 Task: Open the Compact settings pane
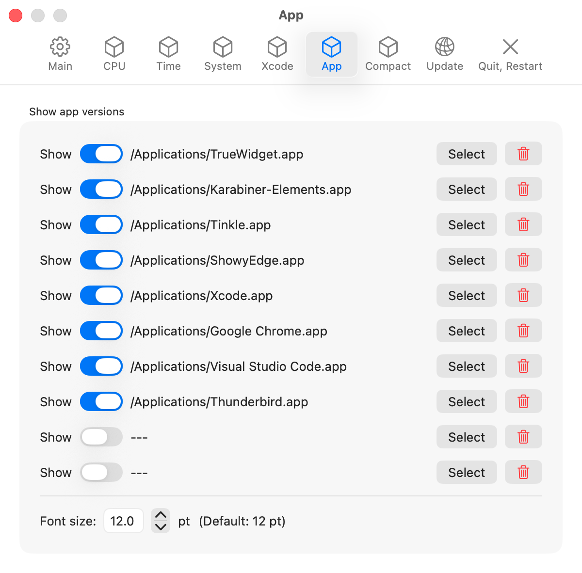coord(388,53)
